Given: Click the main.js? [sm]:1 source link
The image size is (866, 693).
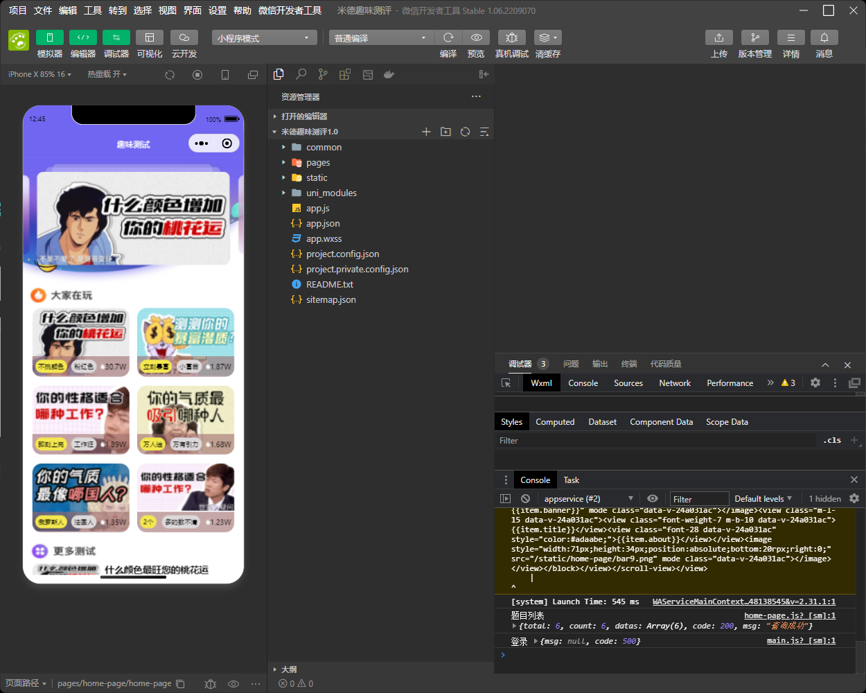Looking at the screenshot, I should [801, 641].
